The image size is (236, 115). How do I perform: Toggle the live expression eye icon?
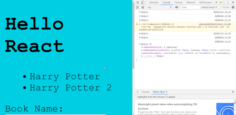click(176, 7)
